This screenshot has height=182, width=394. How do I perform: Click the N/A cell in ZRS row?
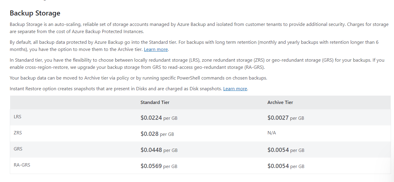pyautogui.click(x=272, y=133)
